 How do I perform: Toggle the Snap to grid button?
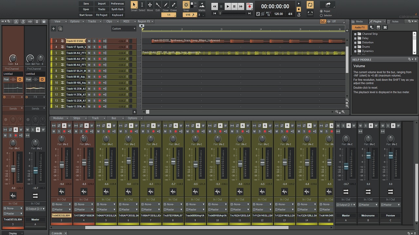pyautogui.click(x=186, y=5)
